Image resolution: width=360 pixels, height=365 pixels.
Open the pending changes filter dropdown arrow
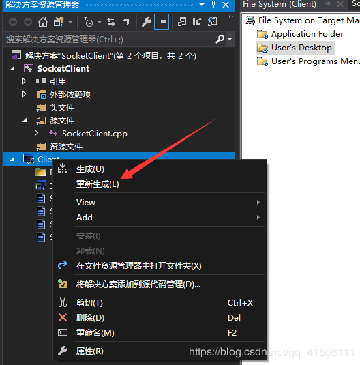(x=100, y=23)
